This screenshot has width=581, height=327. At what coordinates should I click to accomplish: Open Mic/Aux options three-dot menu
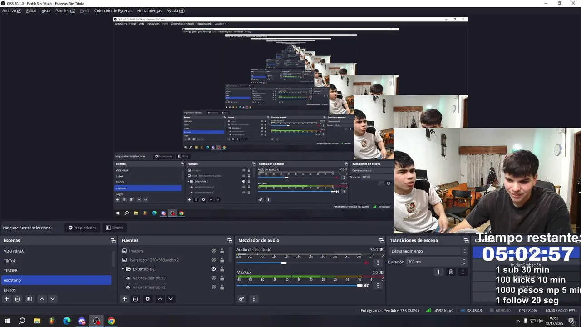378,286
